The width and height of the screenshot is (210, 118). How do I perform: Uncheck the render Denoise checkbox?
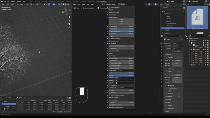(x=168, y=85)
